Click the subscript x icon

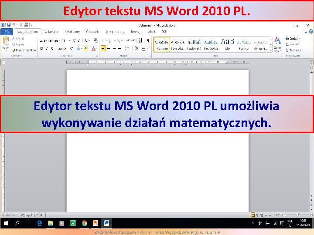pyautogui.click(x=66, y=49)
